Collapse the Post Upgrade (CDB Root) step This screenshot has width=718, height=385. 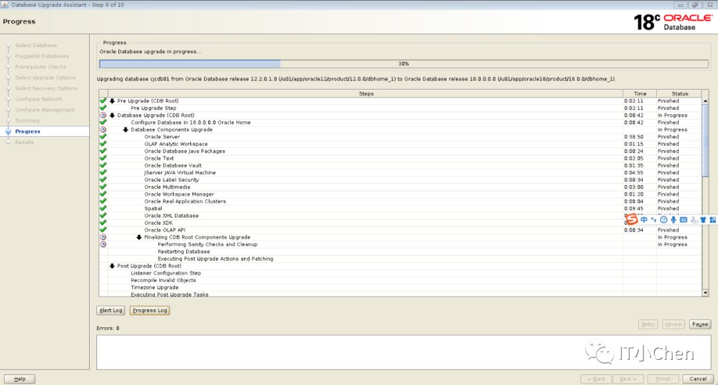(112, 266)
